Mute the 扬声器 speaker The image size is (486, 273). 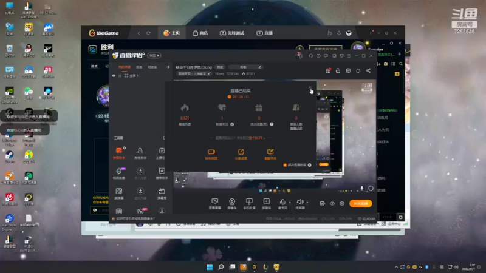pos(300,204)
